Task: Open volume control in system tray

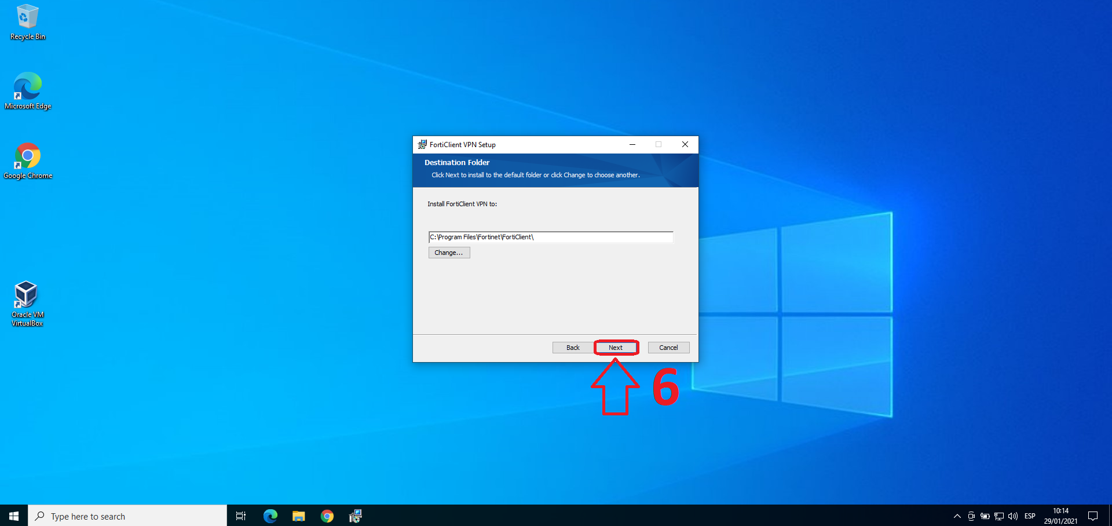Action: [x=1012, y=516]
